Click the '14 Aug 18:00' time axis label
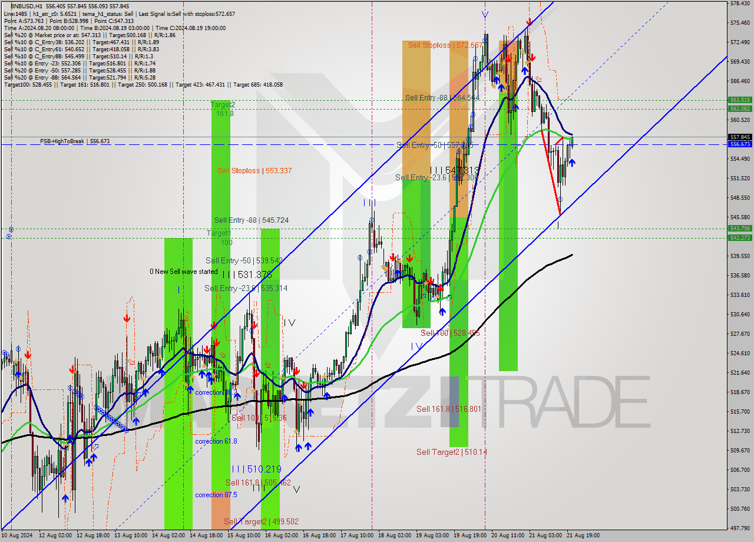 tap(206, 536)
